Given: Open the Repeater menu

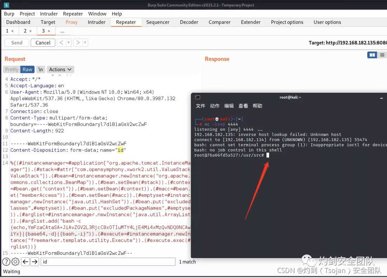Looking at the screenshot, I should (x=73, y=14).
